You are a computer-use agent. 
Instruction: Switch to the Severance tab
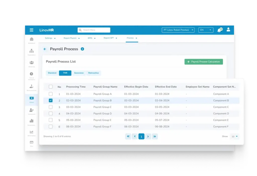tap(79, 73)
